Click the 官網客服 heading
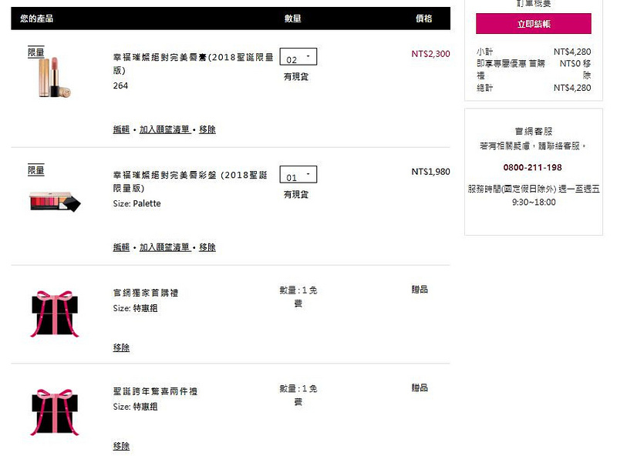The width and height of the screenshot is (617, 456). coord(533,131)
